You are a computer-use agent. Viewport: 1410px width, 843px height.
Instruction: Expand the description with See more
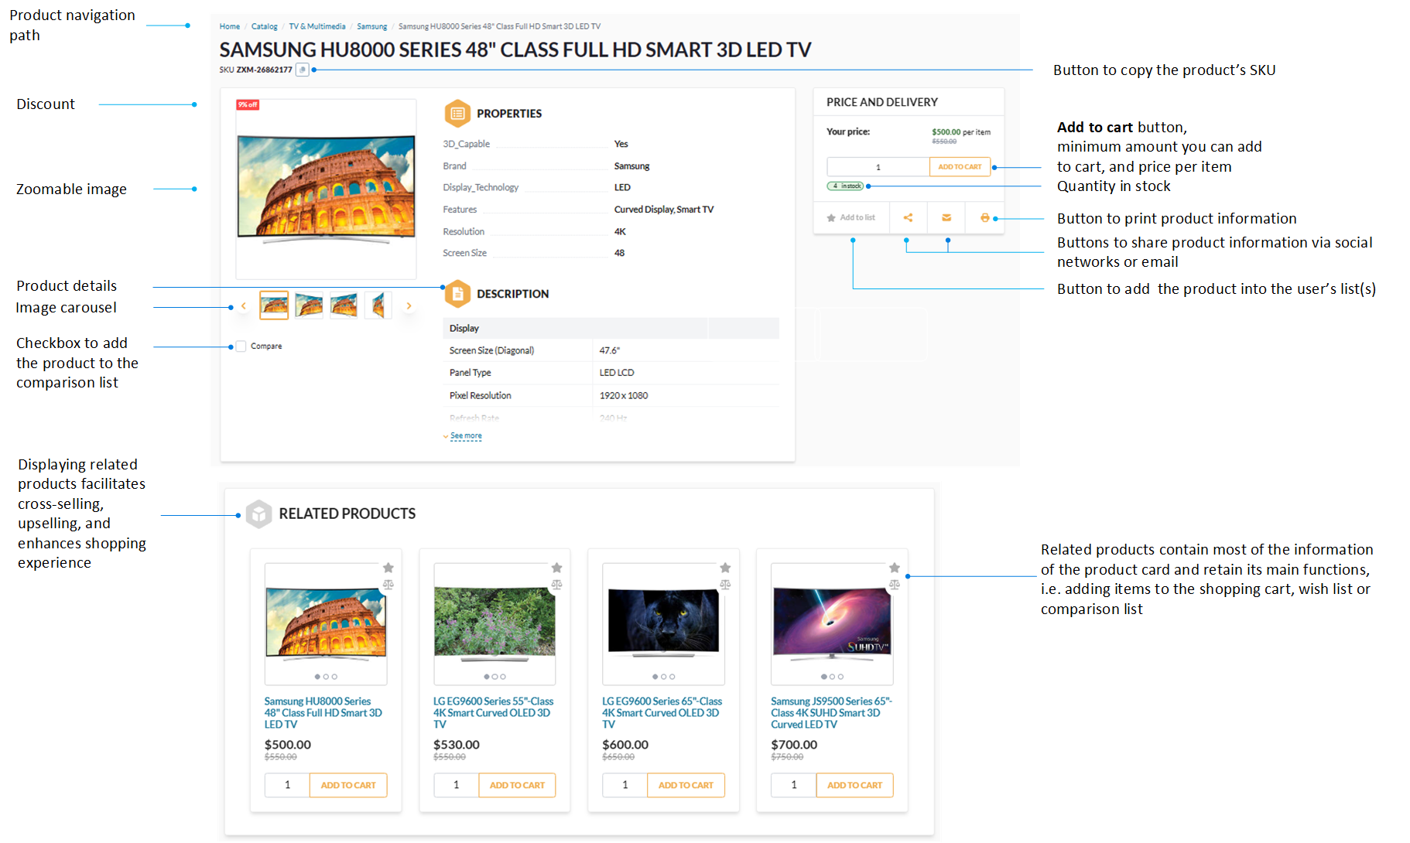point(466,436)
